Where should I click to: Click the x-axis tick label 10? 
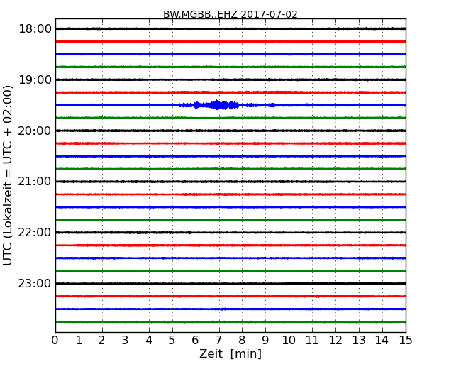[289, 341]
